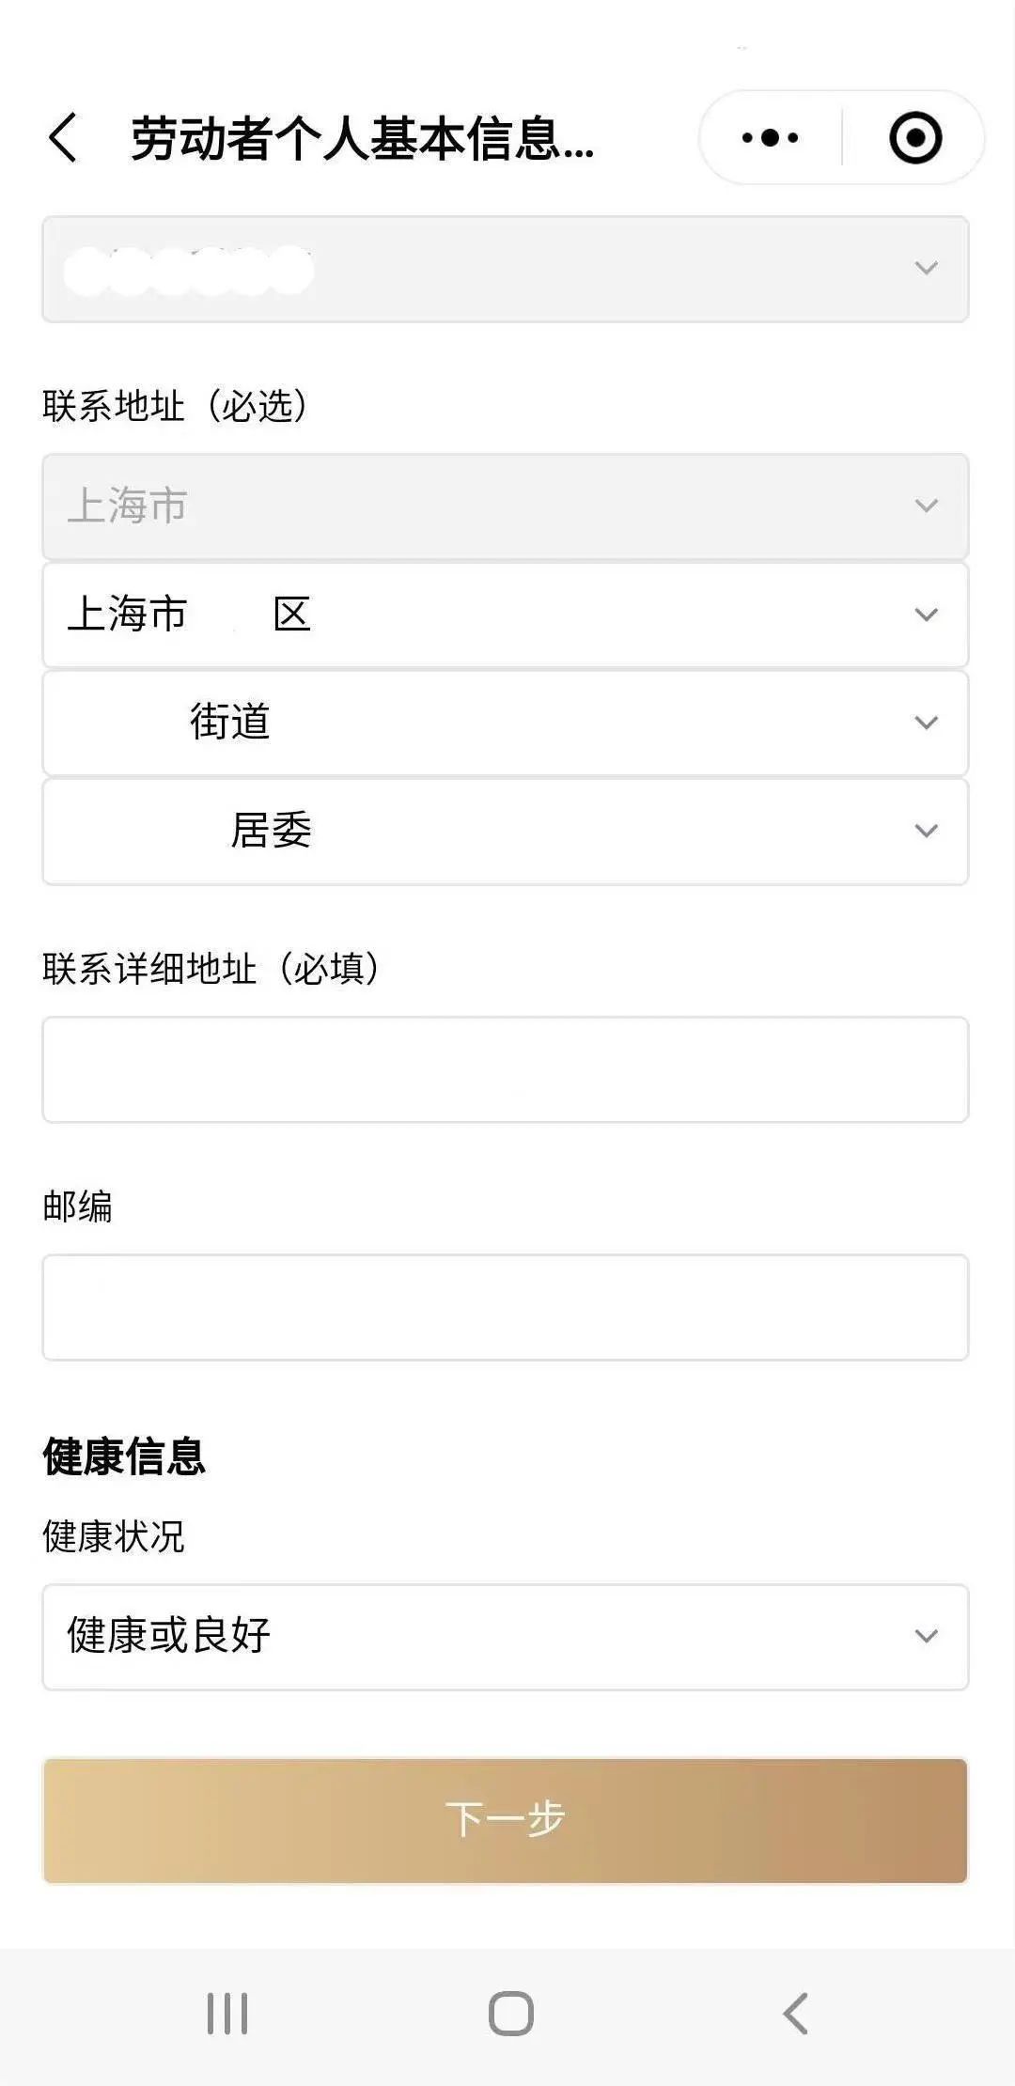This screenshot has width=1015, height=2086.
Task: Open the three-dot more options menu
Action: [770, 138]
